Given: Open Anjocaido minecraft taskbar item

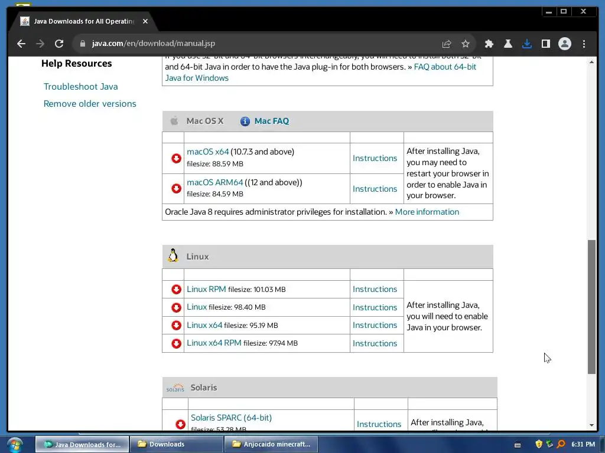Looking at the screenshot, I should point(271,444).
